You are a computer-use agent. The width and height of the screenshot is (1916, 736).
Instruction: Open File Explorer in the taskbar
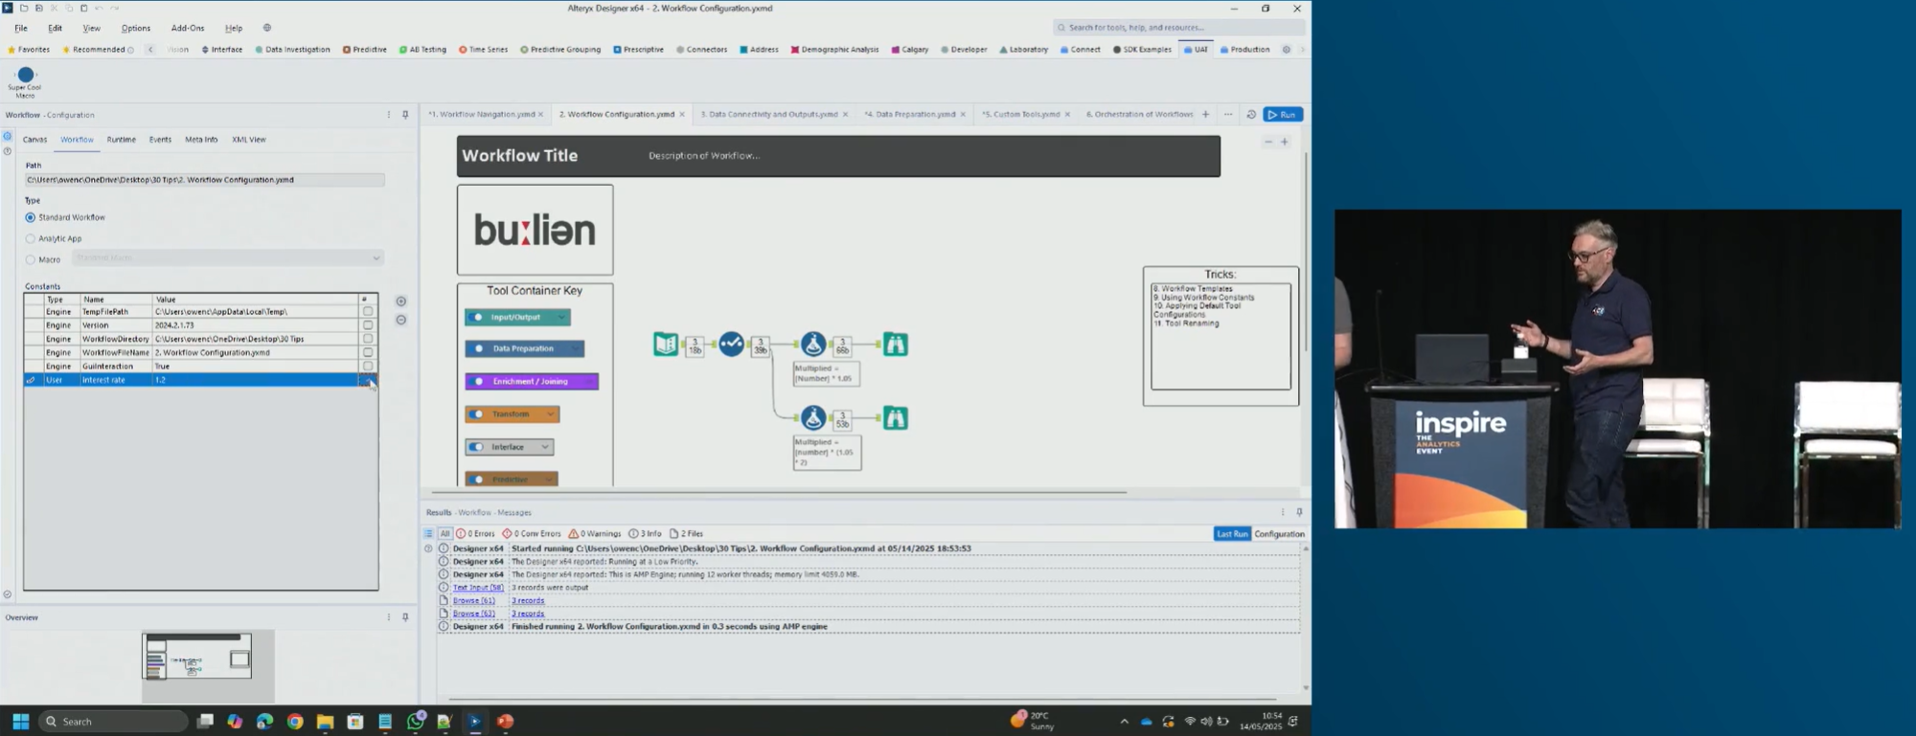[x=325, y=721]
